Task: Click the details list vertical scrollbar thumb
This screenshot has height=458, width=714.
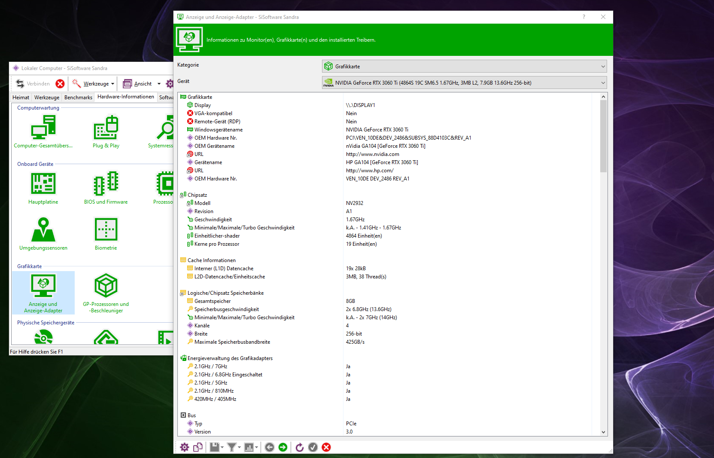Action: pos(603,136)
